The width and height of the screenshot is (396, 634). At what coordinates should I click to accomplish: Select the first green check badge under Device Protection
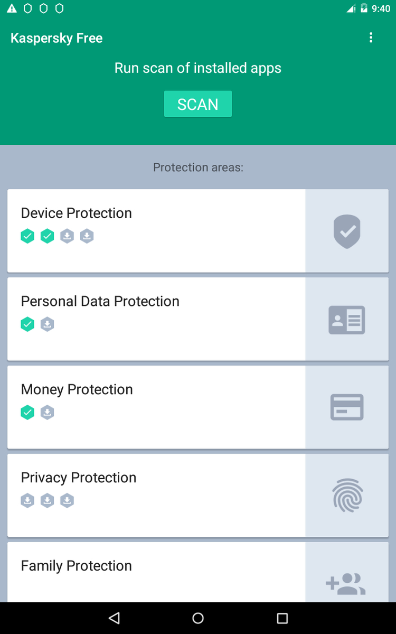(27, 236)
